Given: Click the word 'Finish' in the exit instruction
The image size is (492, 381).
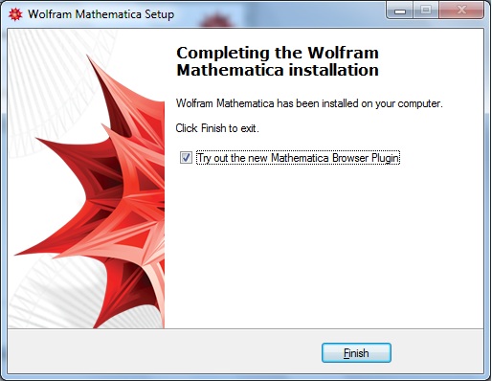Looking at the screenshot, I should [x=213, y=128].
